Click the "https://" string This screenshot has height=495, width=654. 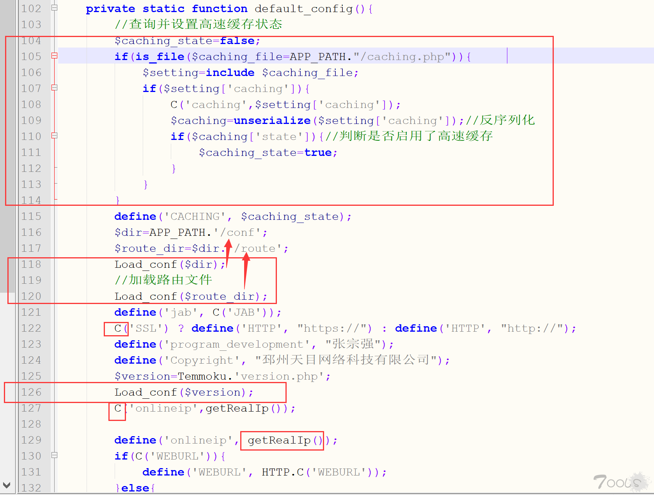pyautogui.click(x=332, y=329)
